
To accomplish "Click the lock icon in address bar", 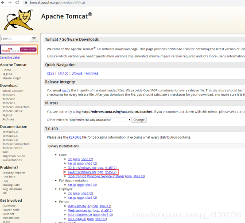I will (x=26, y=3).
